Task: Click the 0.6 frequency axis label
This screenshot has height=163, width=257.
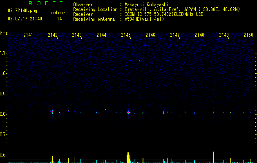Action: pyautogui.click(x=4, y=155)
